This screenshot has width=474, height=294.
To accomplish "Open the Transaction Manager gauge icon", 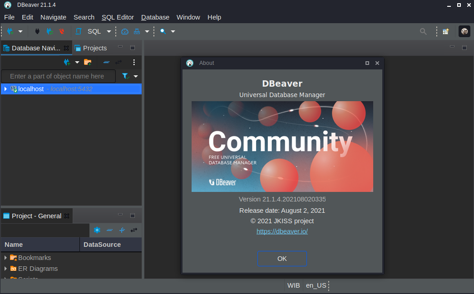I will [124, 31].
